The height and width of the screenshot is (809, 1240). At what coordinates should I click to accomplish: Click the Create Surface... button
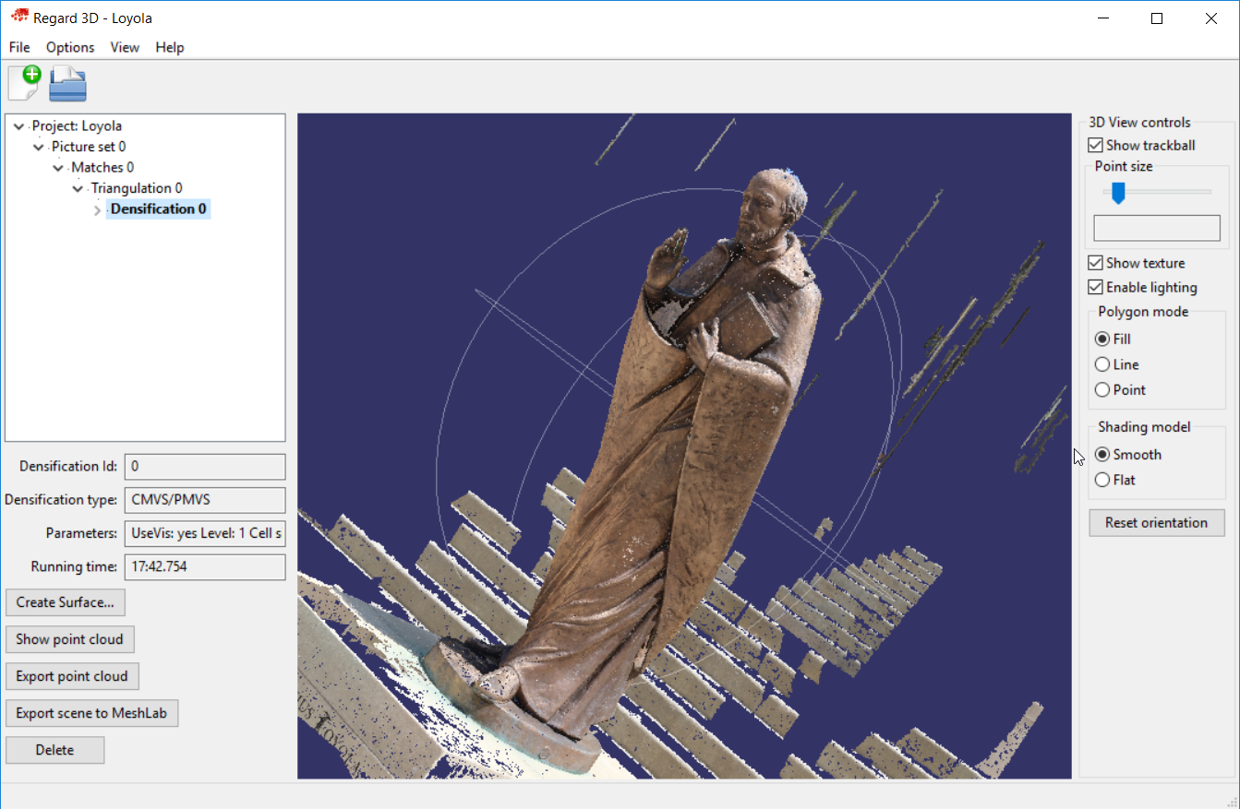pos(66,602)
